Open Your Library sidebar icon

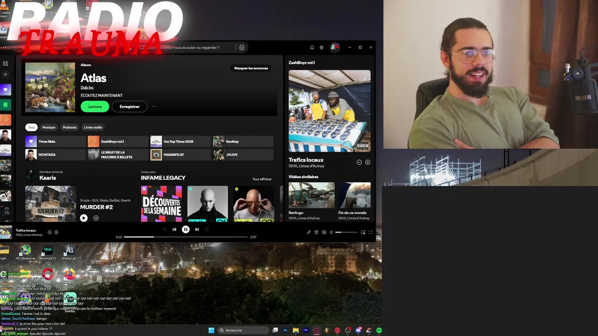[x=5, y=63]
